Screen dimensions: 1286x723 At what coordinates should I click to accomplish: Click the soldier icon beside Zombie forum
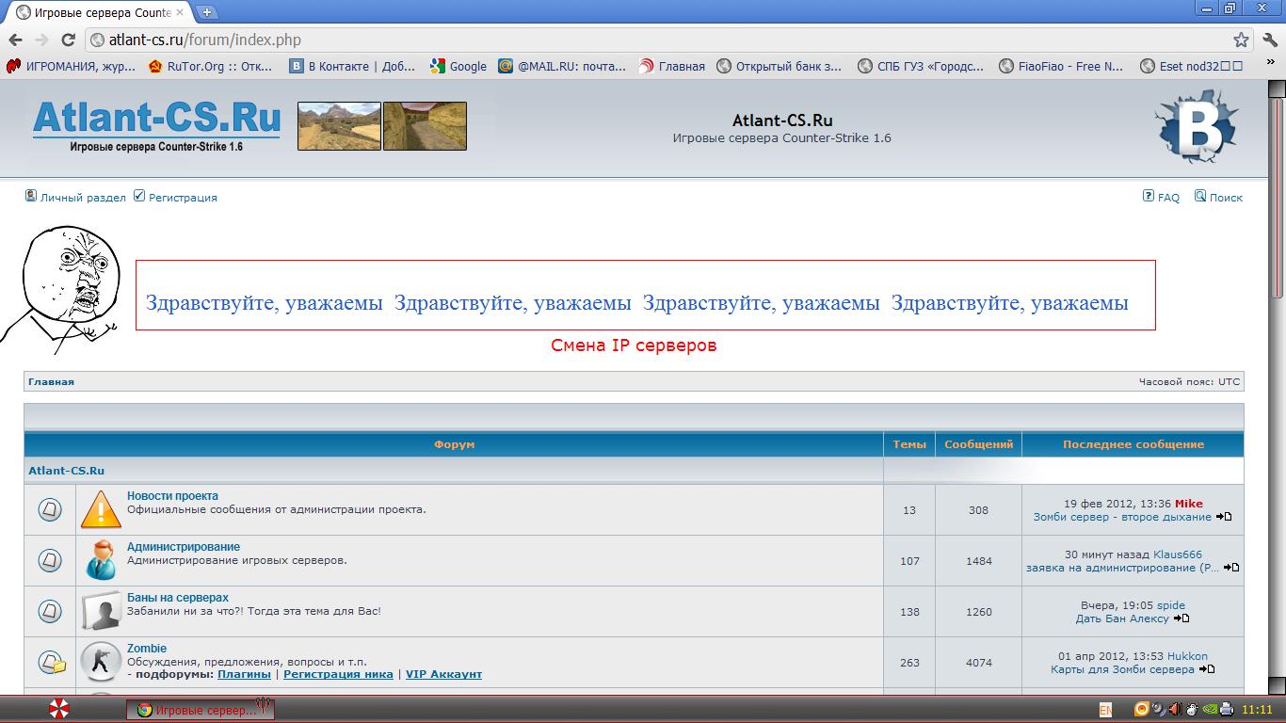point(101,662)
